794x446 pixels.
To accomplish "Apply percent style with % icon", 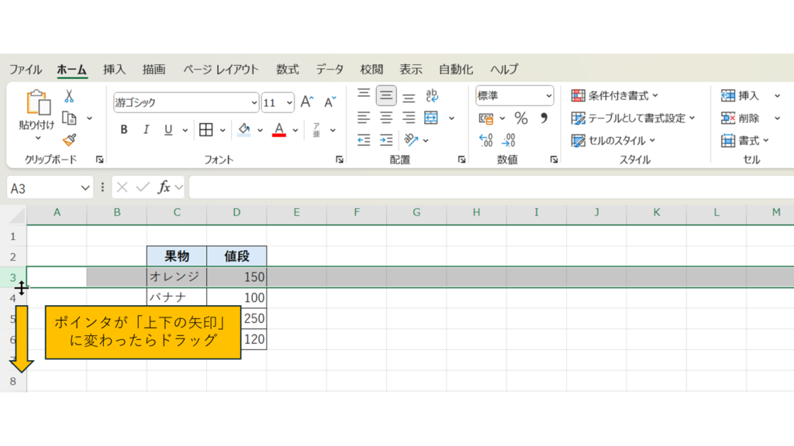I will coord(521,118).
